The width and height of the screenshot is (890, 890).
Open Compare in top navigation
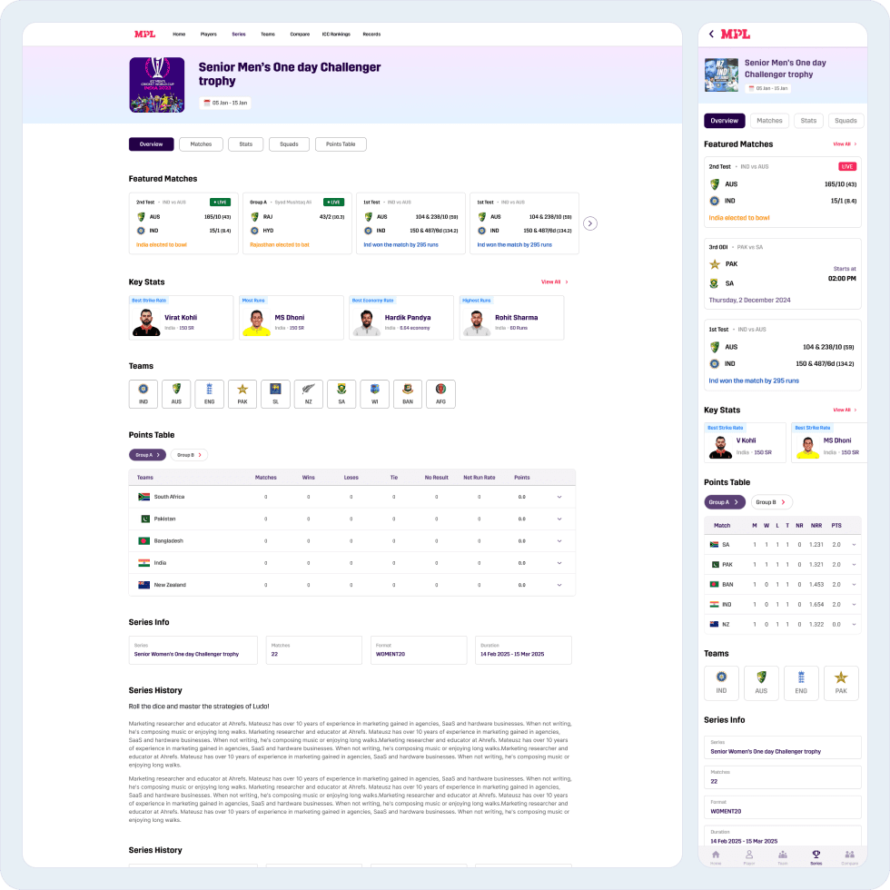point(300,35)
